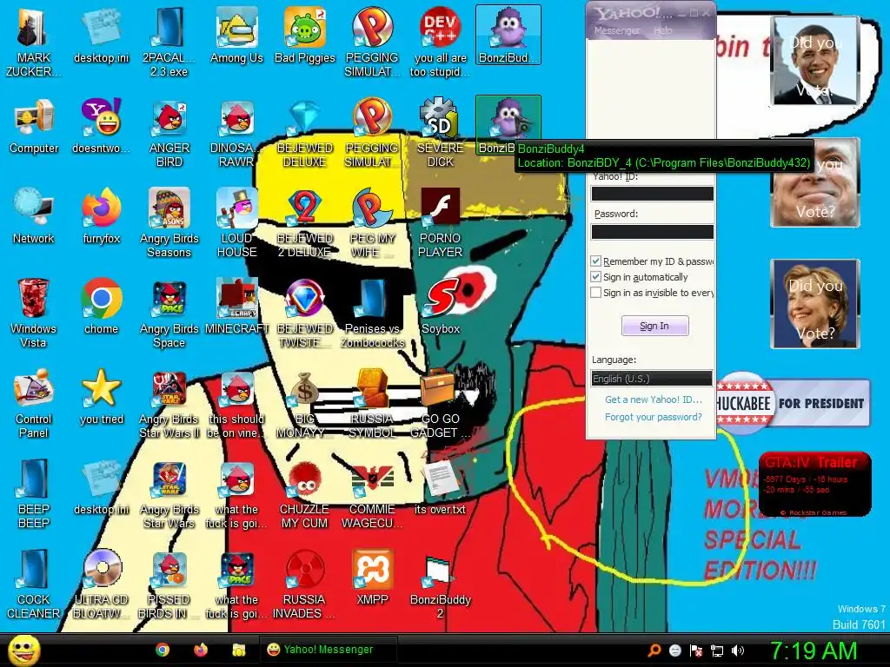Open the folder icon on the taskbar
Screen dimensions: 890x667
pos(238,650)
